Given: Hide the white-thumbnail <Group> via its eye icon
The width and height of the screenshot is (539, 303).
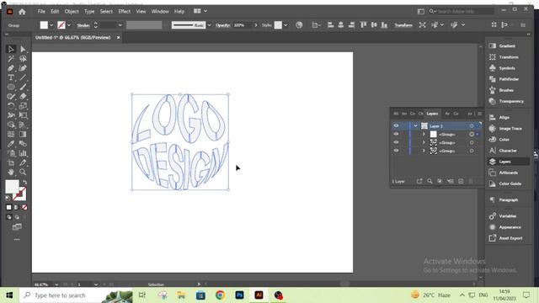Looking at the screenshot, I should pos(396,134).
